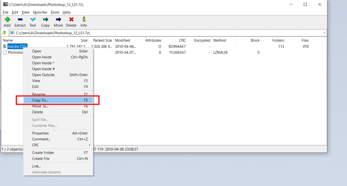This screenshot has height=186, width=347.
Task: Select Move To... in context menu
Action: click(58, 106)
